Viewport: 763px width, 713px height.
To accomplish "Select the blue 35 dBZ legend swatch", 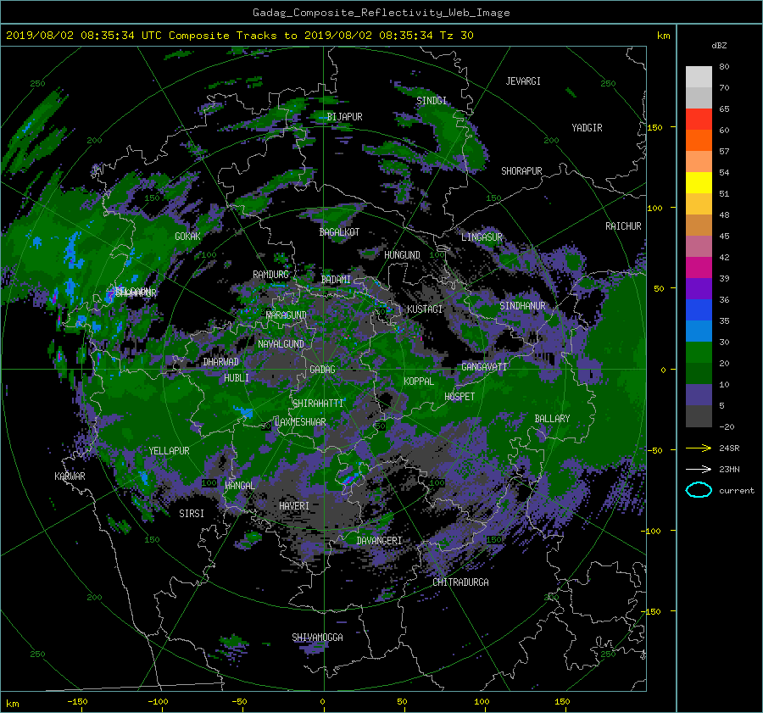I will (699, 310).
